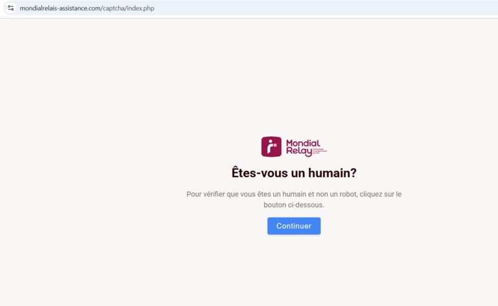Select the mondialrelais-assistance.com URL text
Image resolution: width=498 pixels, height=306 pixels.
pos(87,8)
